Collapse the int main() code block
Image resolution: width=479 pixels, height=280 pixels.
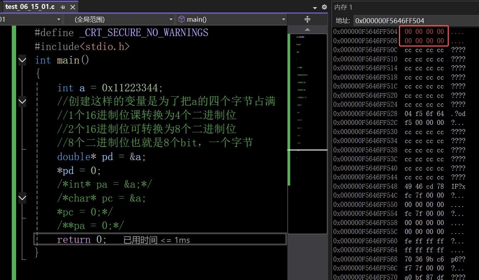tap(22, 60)
